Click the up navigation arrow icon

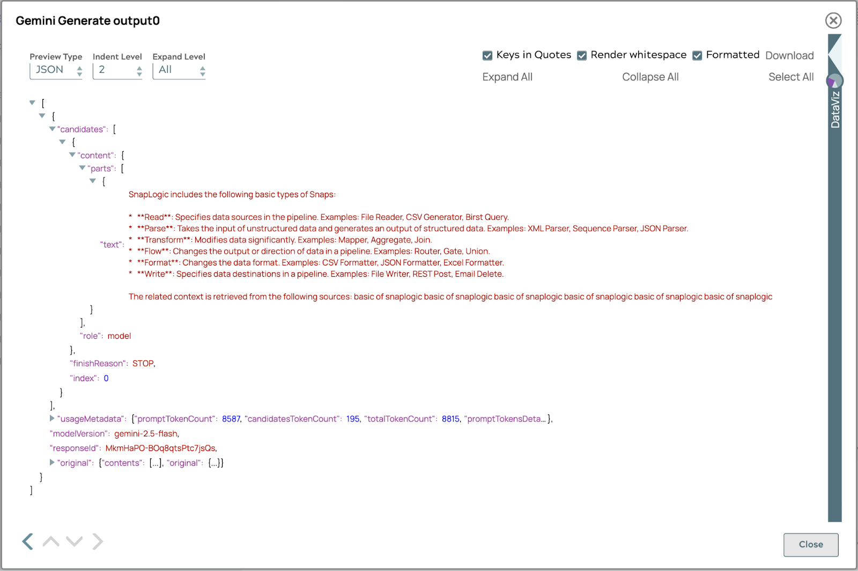pyautogui.click(x=51, y=542)
